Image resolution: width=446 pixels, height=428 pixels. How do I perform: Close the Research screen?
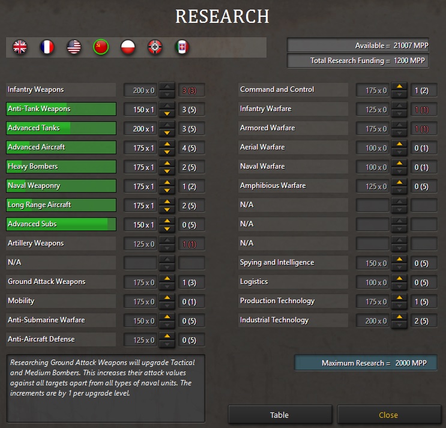(x=388, y=415)
